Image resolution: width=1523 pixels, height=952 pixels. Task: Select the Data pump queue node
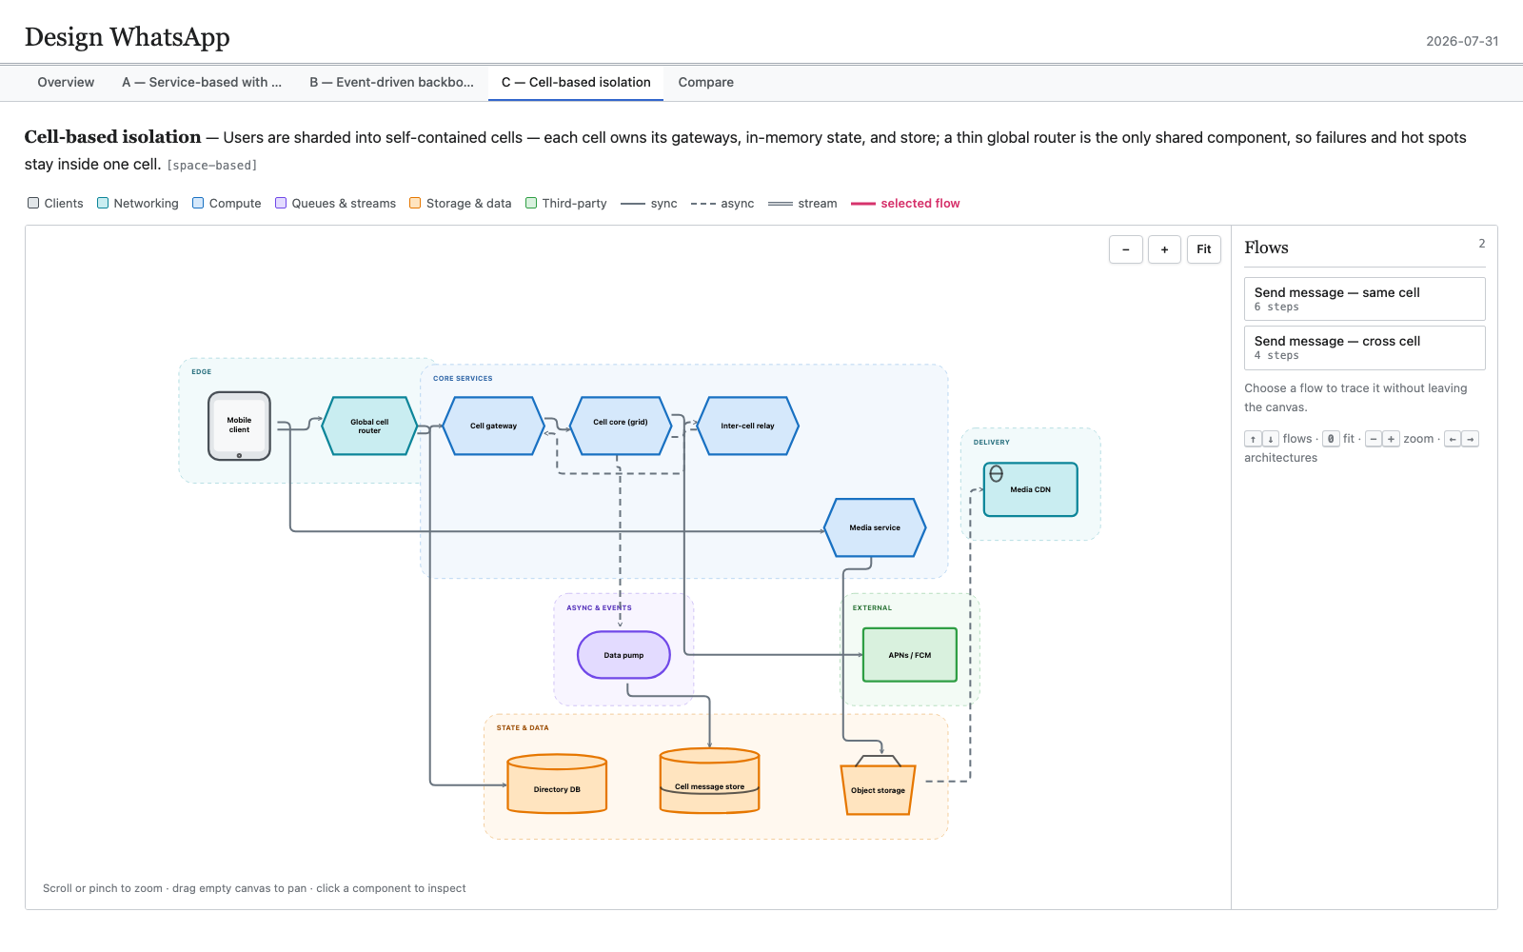tap(623, 655)
